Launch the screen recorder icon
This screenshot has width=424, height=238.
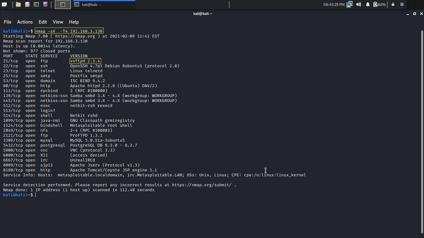[x=45, y=4]
